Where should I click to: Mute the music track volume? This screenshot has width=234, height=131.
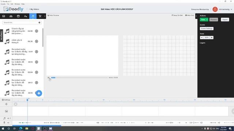pyautogui.click(x=8, y=118)
